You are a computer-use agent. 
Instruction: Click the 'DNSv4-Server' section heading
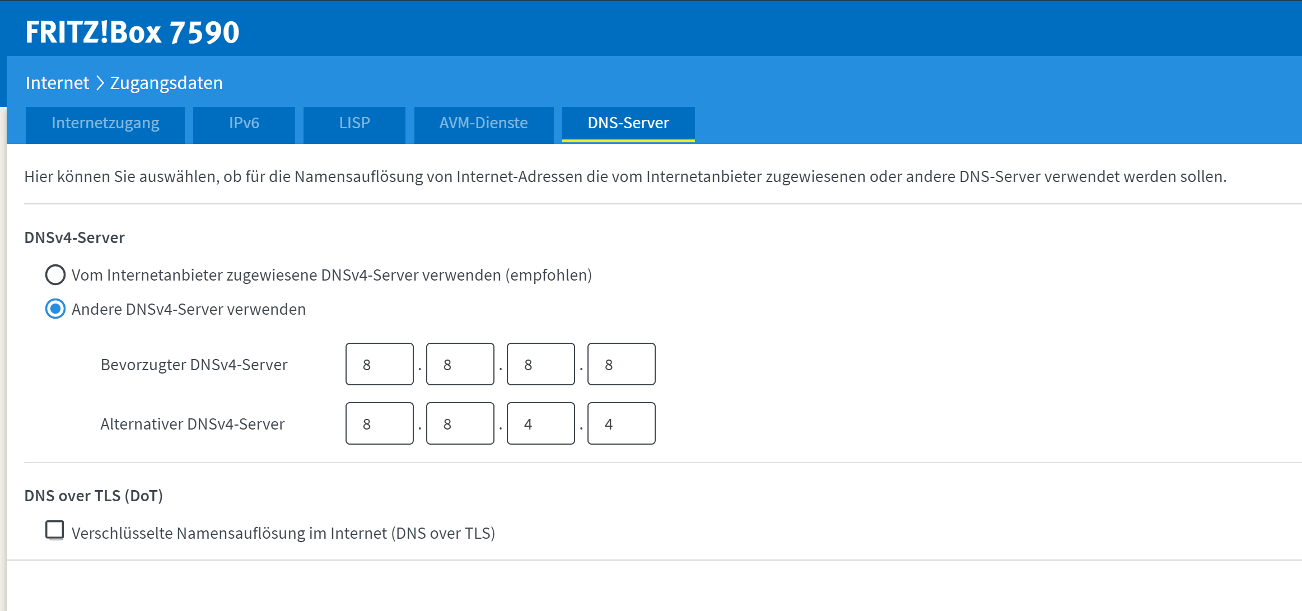(74, 237)
